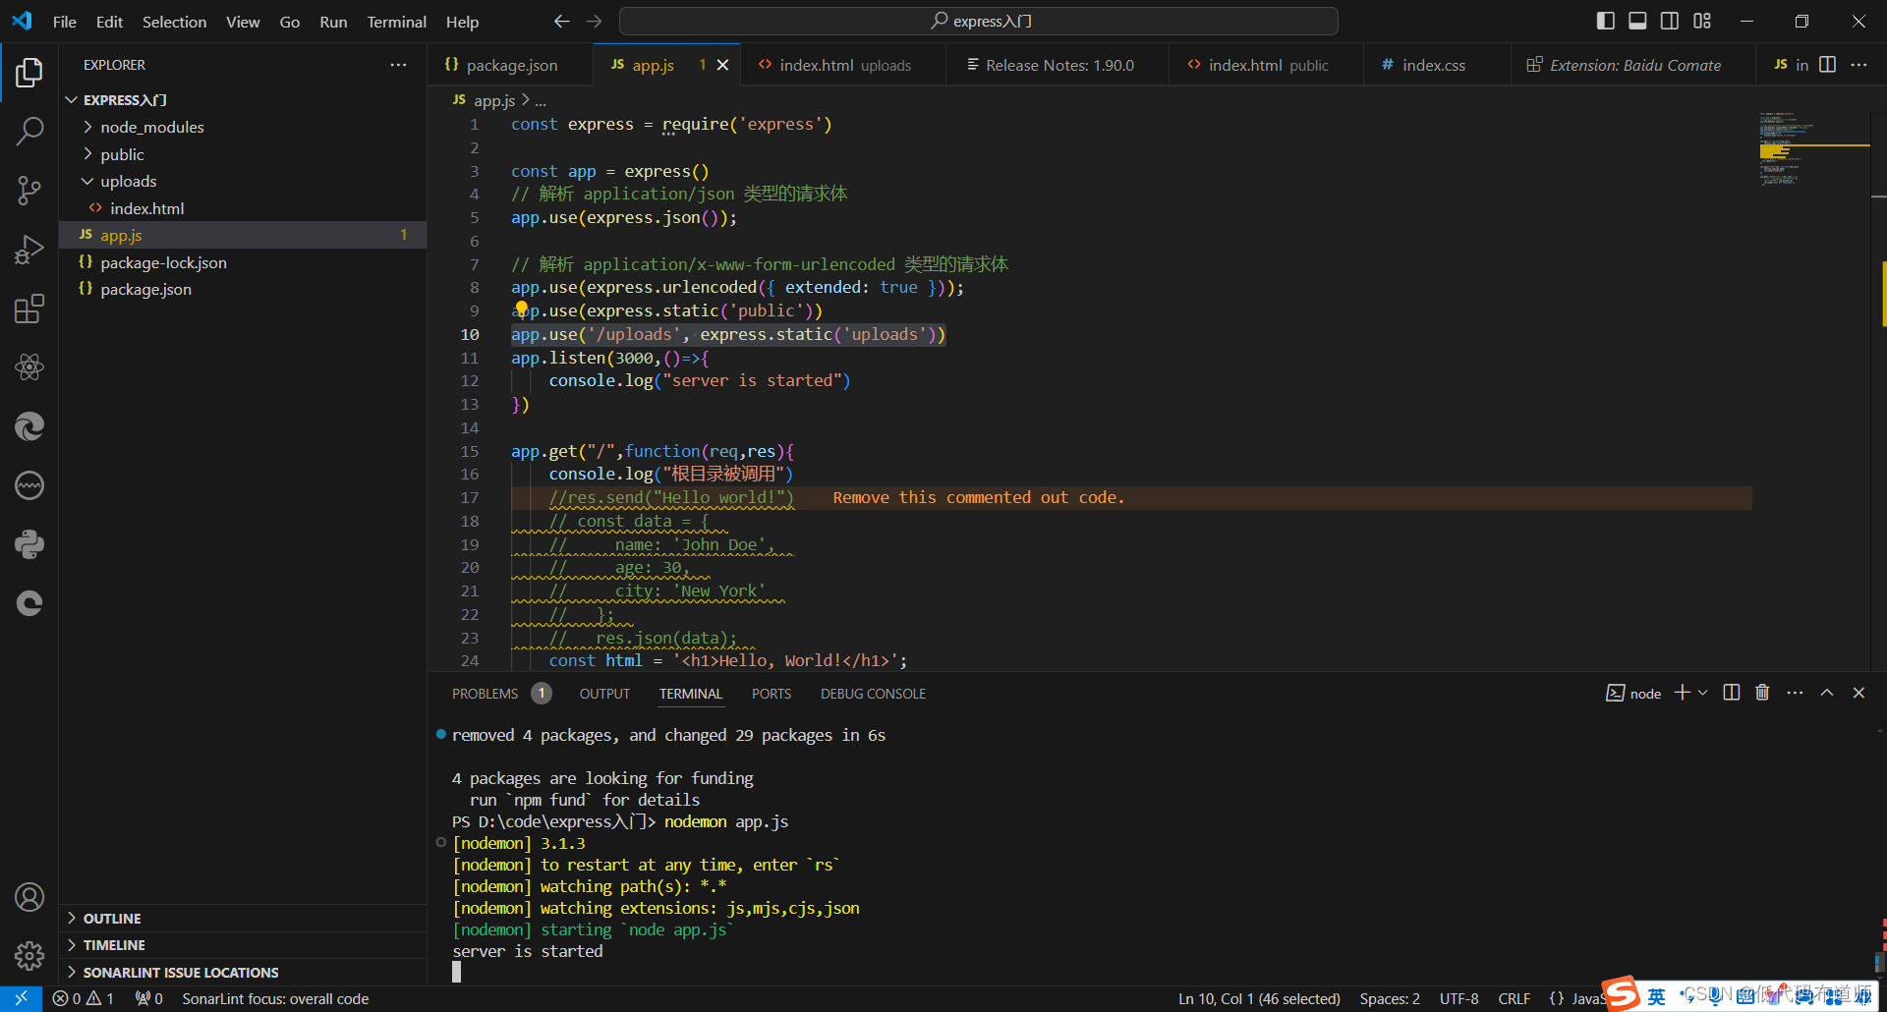Click the editor minimap preview

(x=1813, y=147)
